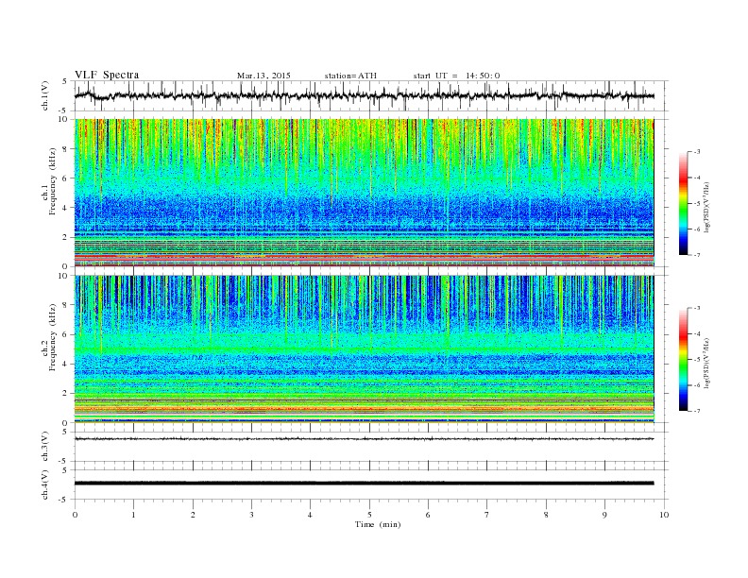Click the ch.2 spectrogram panel
This screenshot has height=578, width=748.
[364, 349]
